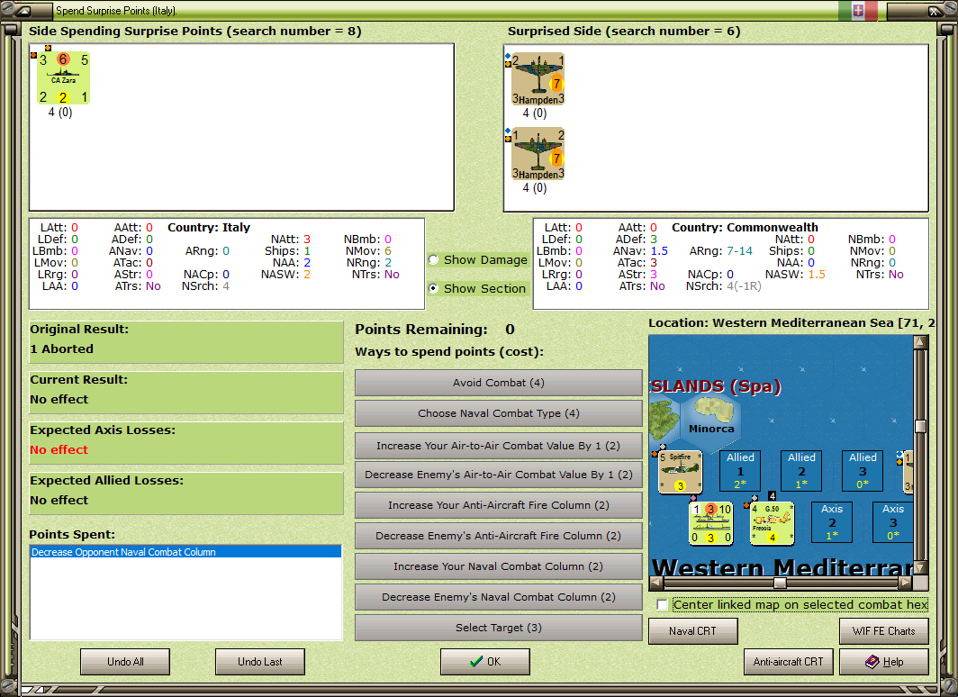The image size is (958, 697).
Task: Click the G.50 Freccia counter on the map
Action: pyautogui.click(x=772, y=523)
